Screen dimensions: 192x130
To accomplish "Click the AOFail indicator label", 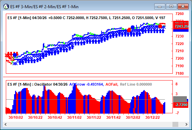I will (112, 84).
